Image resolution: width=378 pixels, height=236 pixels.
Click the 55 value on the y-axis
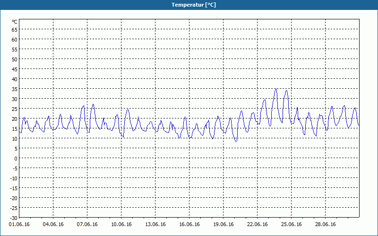(x=15, y=50)
